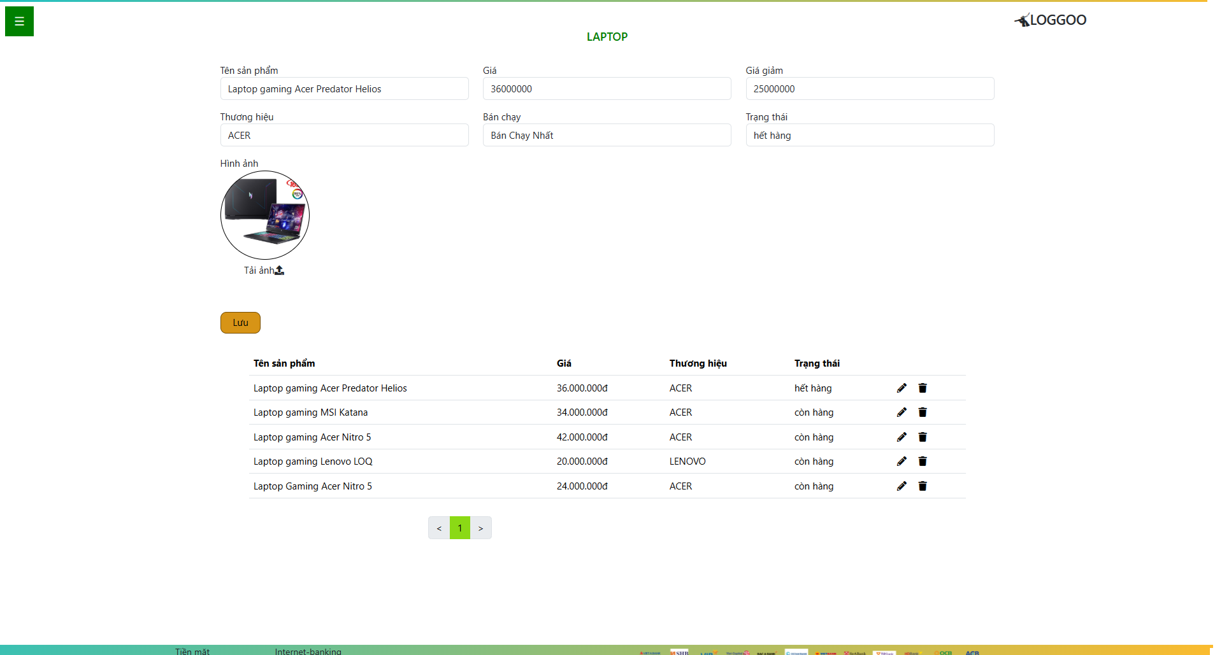Viewport: 1222px width, 655px height.
Task: Edit the Laptop gaming Lenovo LOQ row
Action: (902, 461)
